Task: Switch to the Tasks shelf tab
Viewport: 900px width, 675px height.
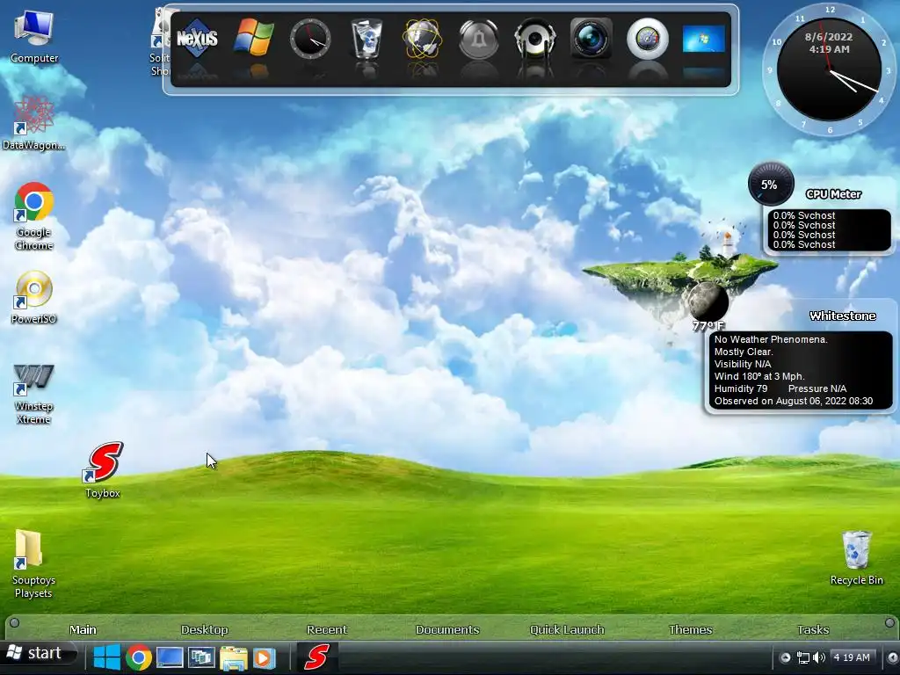Action: click(813, 629)
